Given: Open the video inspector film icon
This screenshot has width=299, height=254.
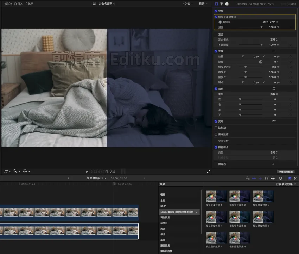Looking at the screenshot, I should click(x=216, y=4).
